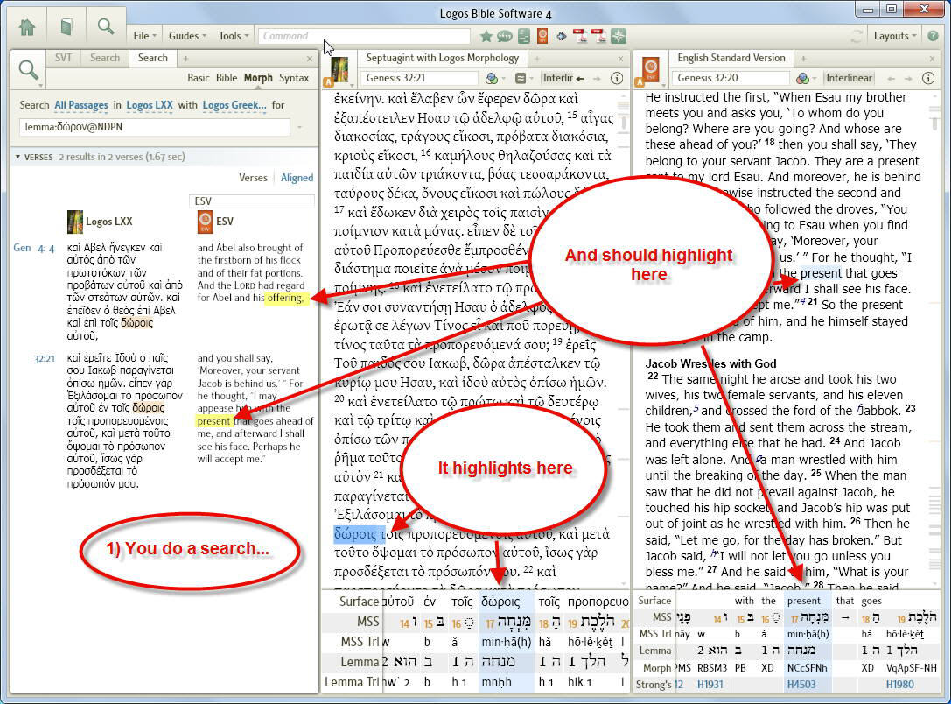Click the green document shortcut icon
The image size is (951, 704).
tap(524, 36)
